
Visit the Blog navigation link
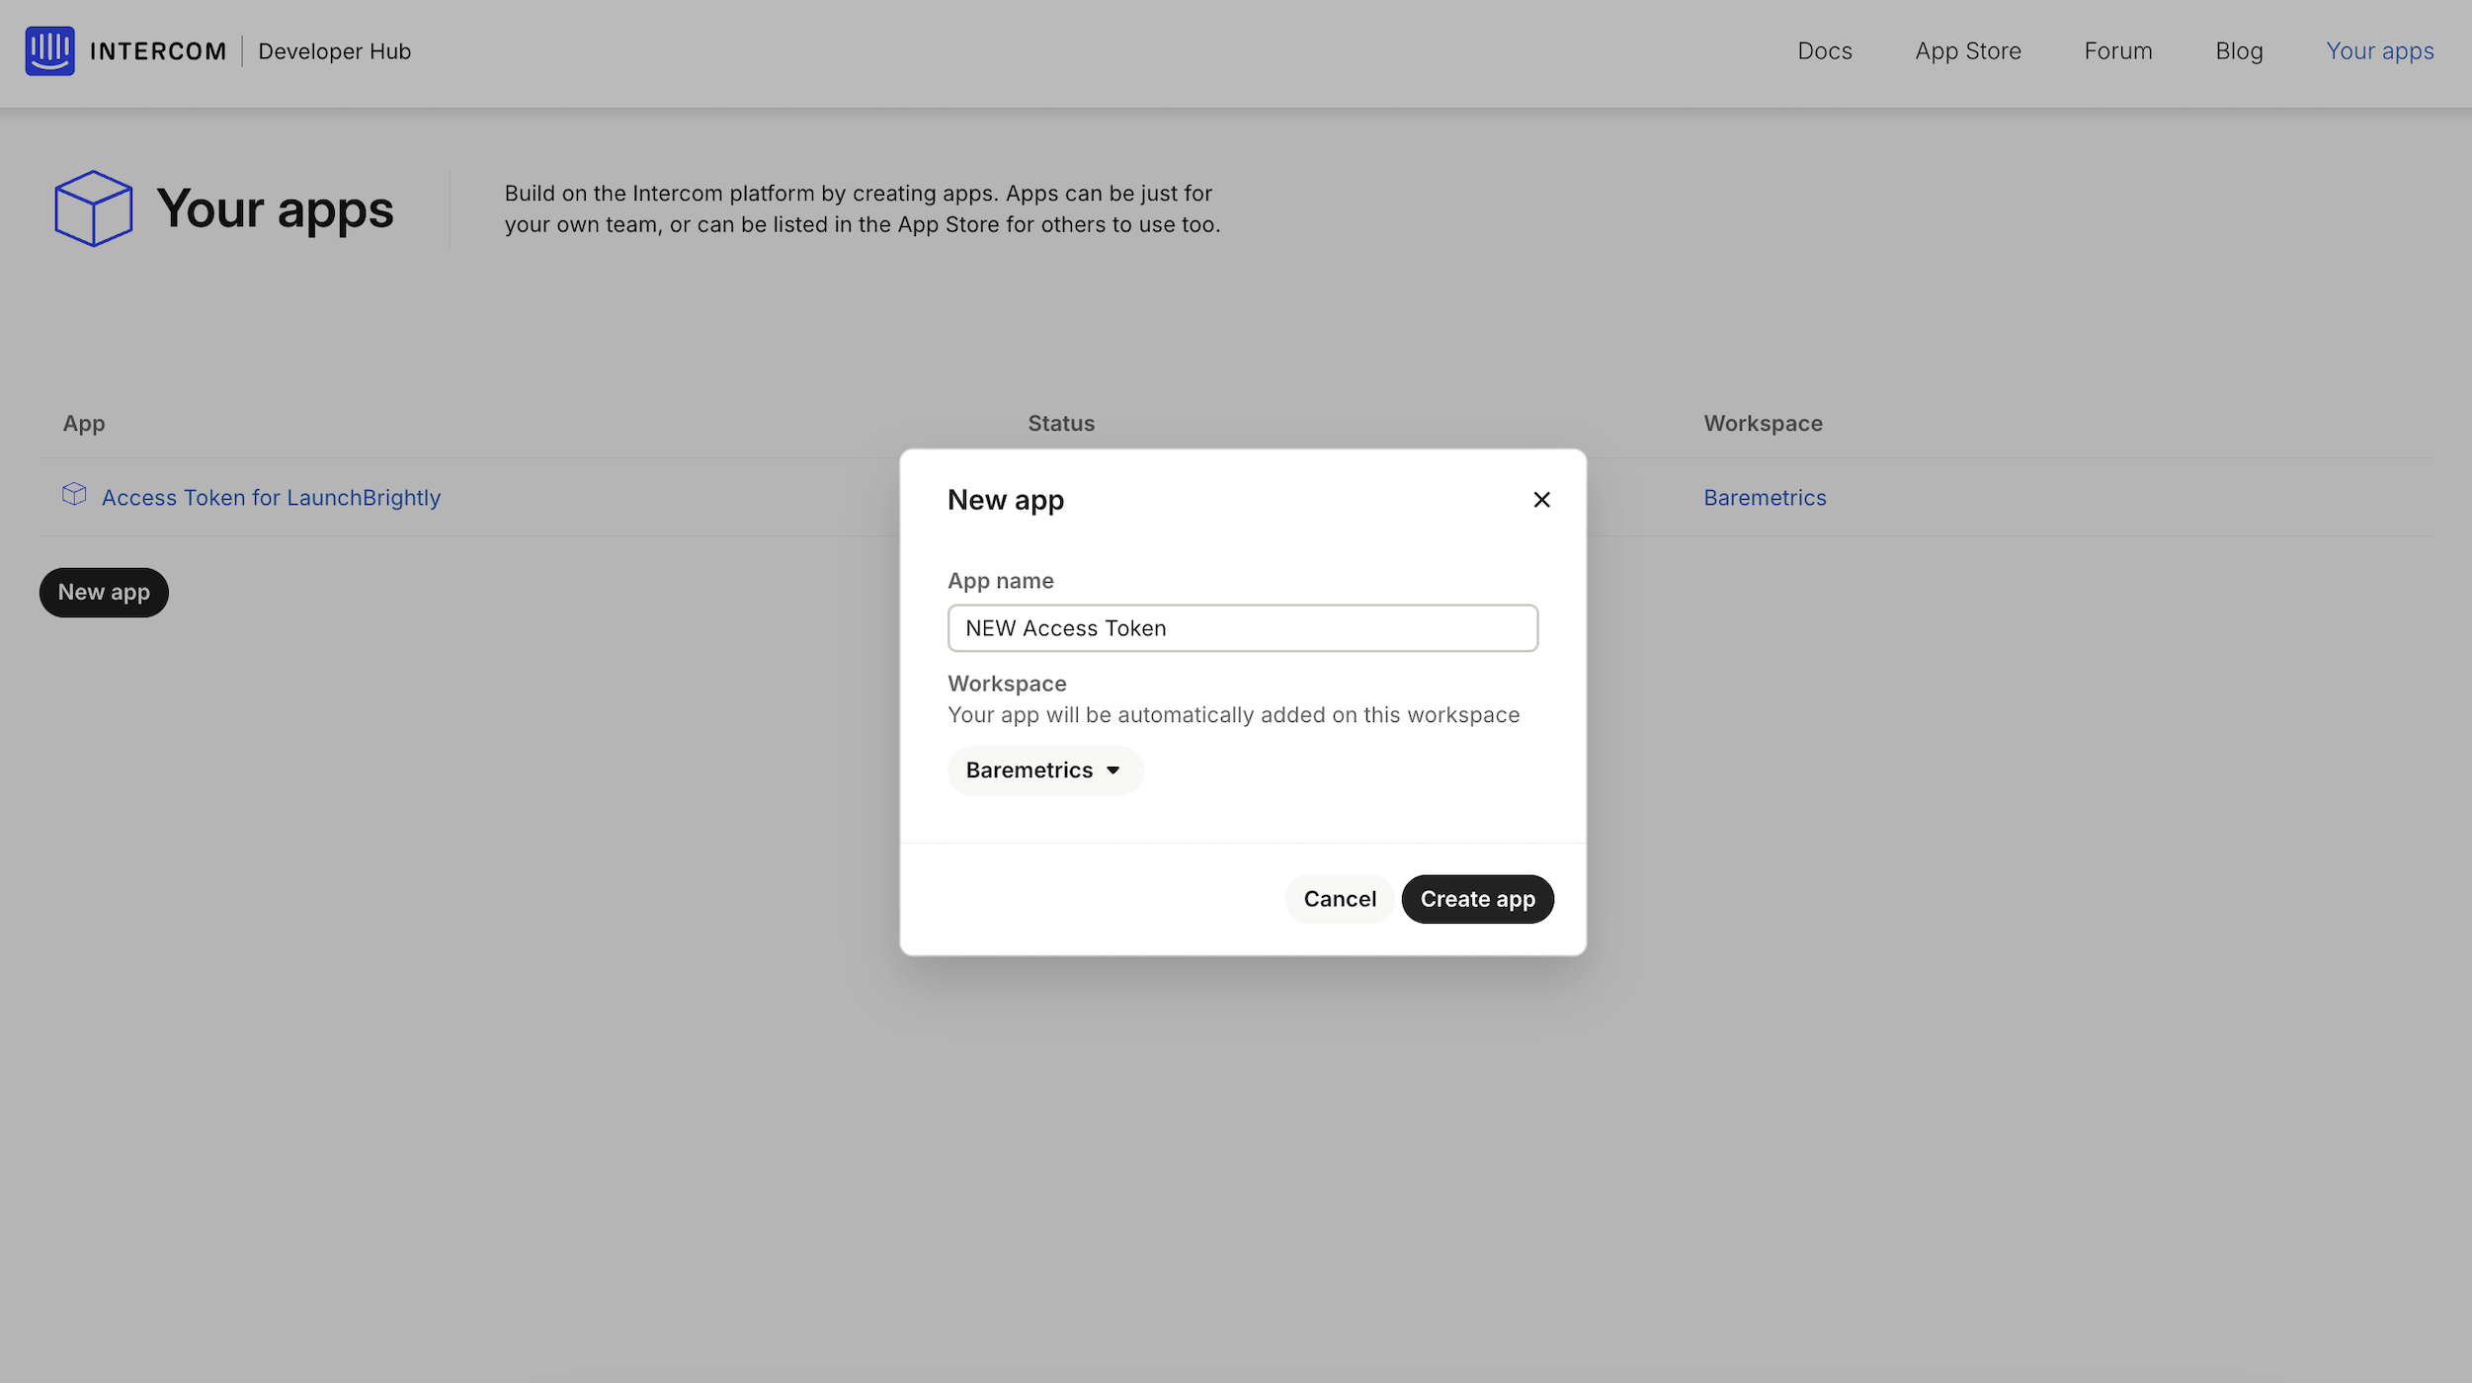(x=2238, y=51)
